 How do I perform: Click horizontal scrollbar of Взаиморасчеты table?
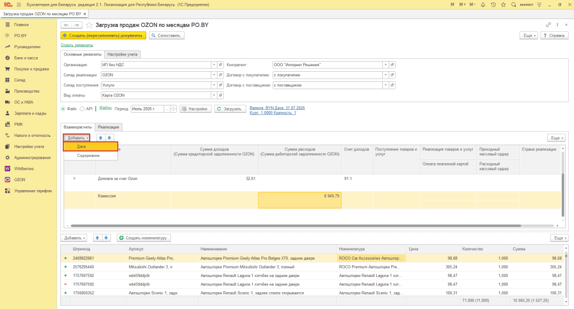296,225
